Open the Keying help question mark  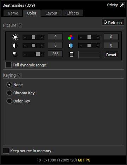[19, 75]
